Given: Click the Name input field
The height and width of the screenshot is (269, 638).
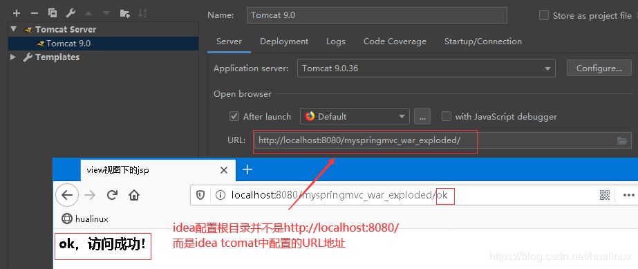Looking at the screenshot, I should pos(377,15).
